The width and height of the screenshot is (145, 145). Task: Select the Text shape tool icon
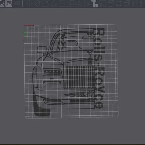tap(94, 3)
